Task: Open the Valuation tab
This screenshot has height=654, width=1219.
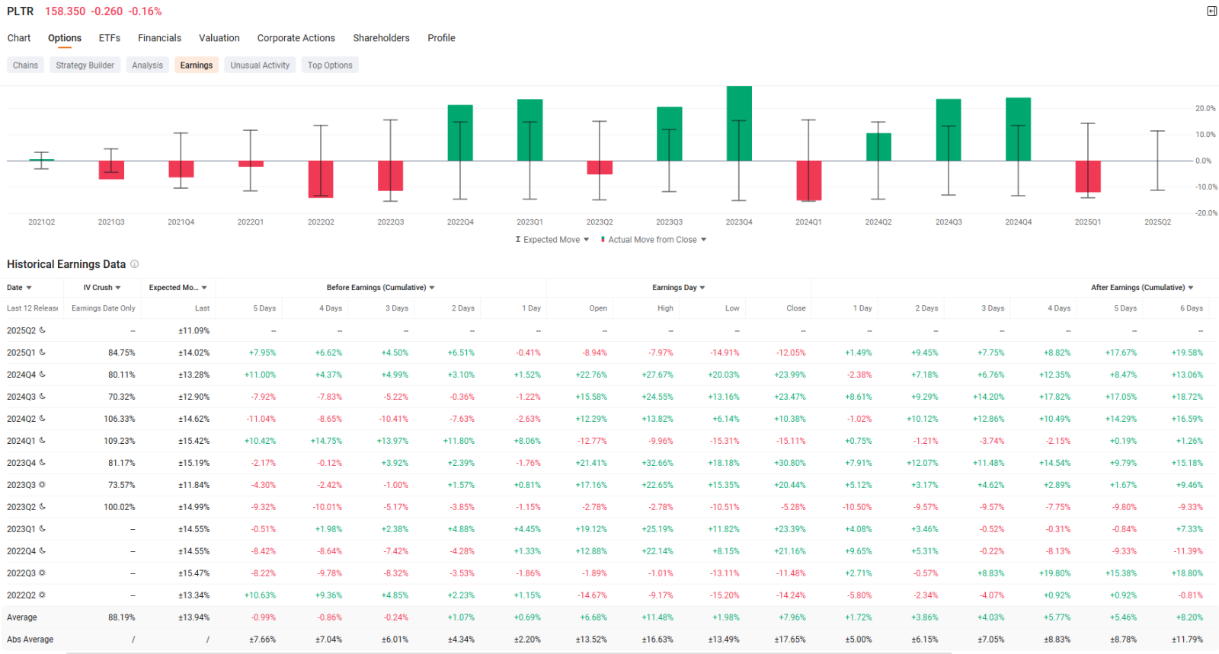Action: (x=219, y=38)
